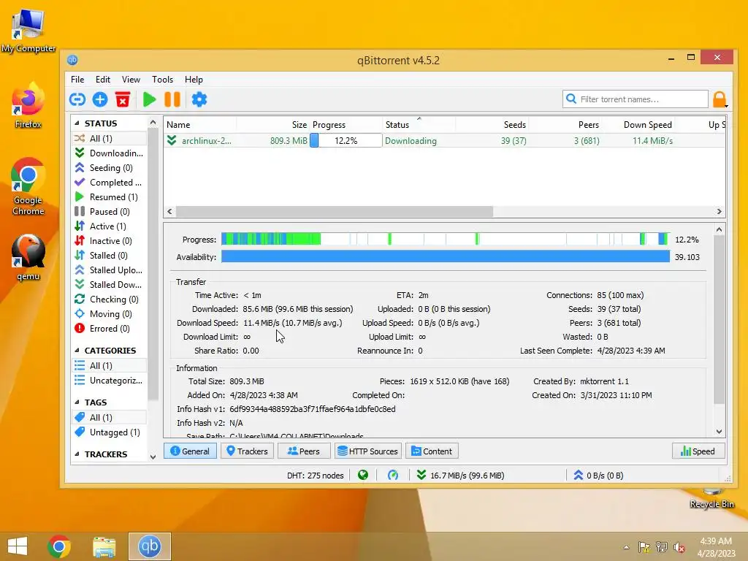The image size is (748, 561).
Task: Click the torrent's 12.2% progress bar
Action: pyautogui.click(x=346, y=141)
